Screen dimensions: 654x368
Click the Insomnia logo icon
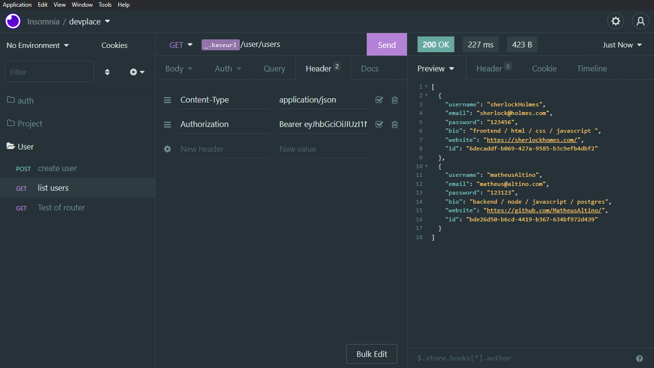pyautogui.click(x=13, y=21)
